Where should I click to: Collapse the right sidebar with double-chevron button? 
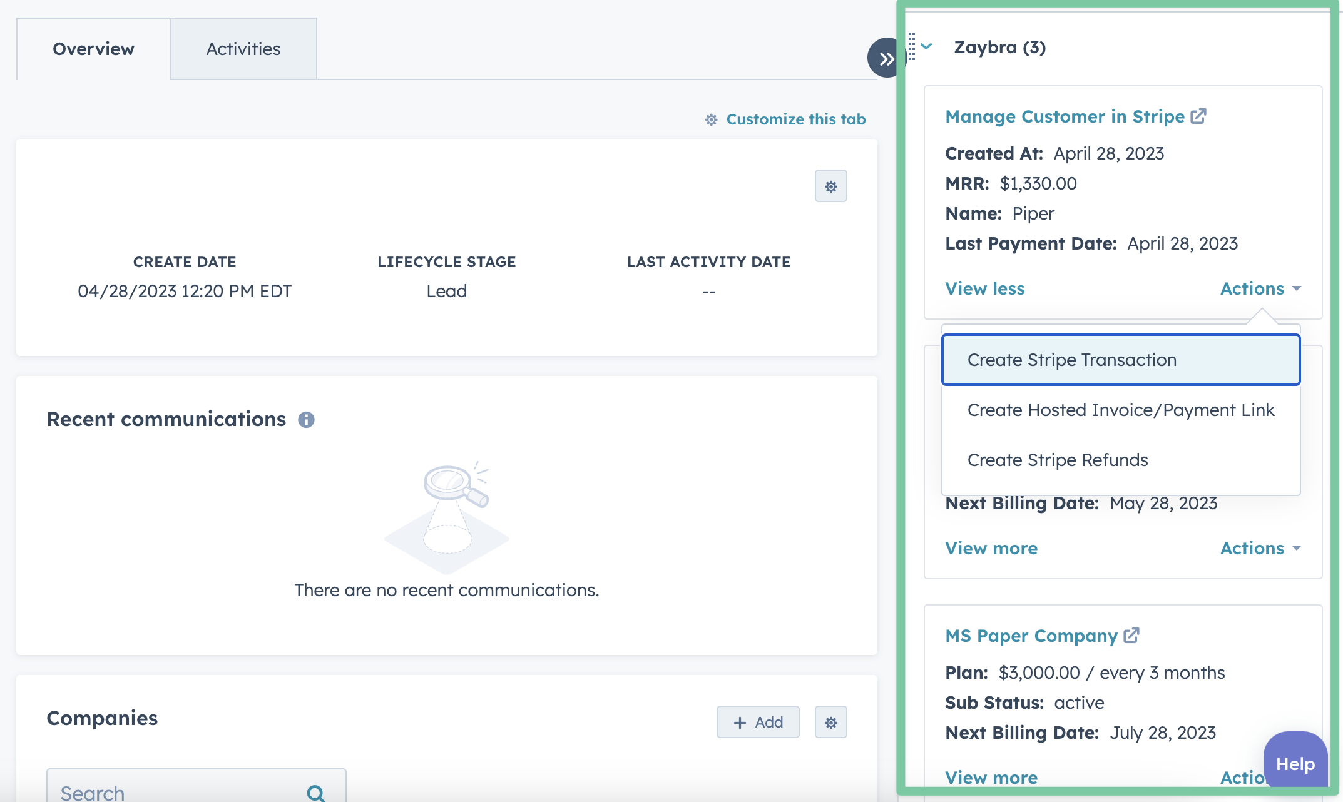coord(886,58)
